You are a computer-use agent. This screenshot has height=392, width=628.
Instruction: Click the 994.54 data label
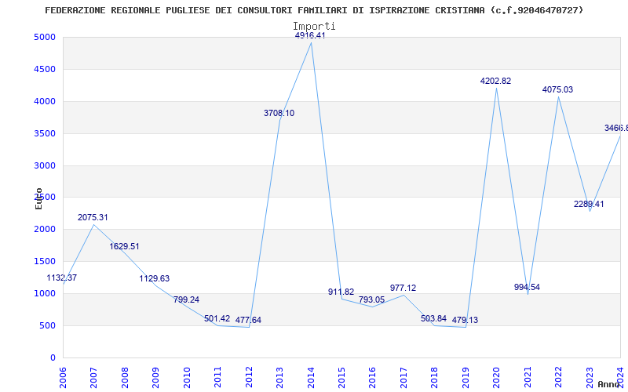527,287
